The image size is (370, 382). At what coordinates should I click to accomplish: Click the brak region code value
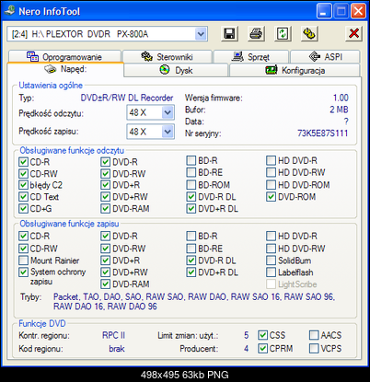[117, 349]
